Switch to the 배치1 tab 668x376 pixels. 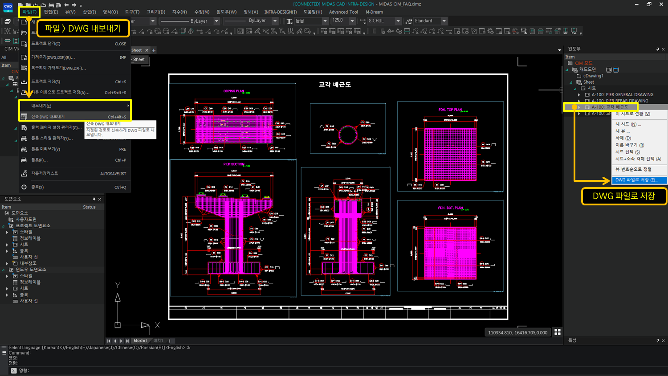click(x=159, y=340)
